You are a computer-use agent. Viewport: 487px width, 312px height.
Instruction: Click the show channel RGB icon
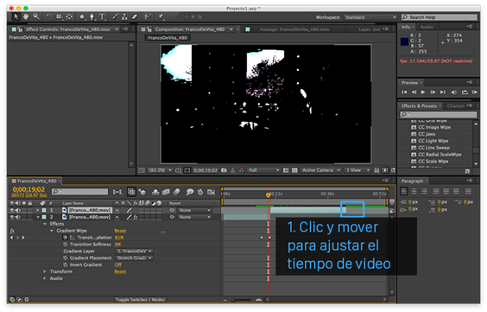click(241, 170)
